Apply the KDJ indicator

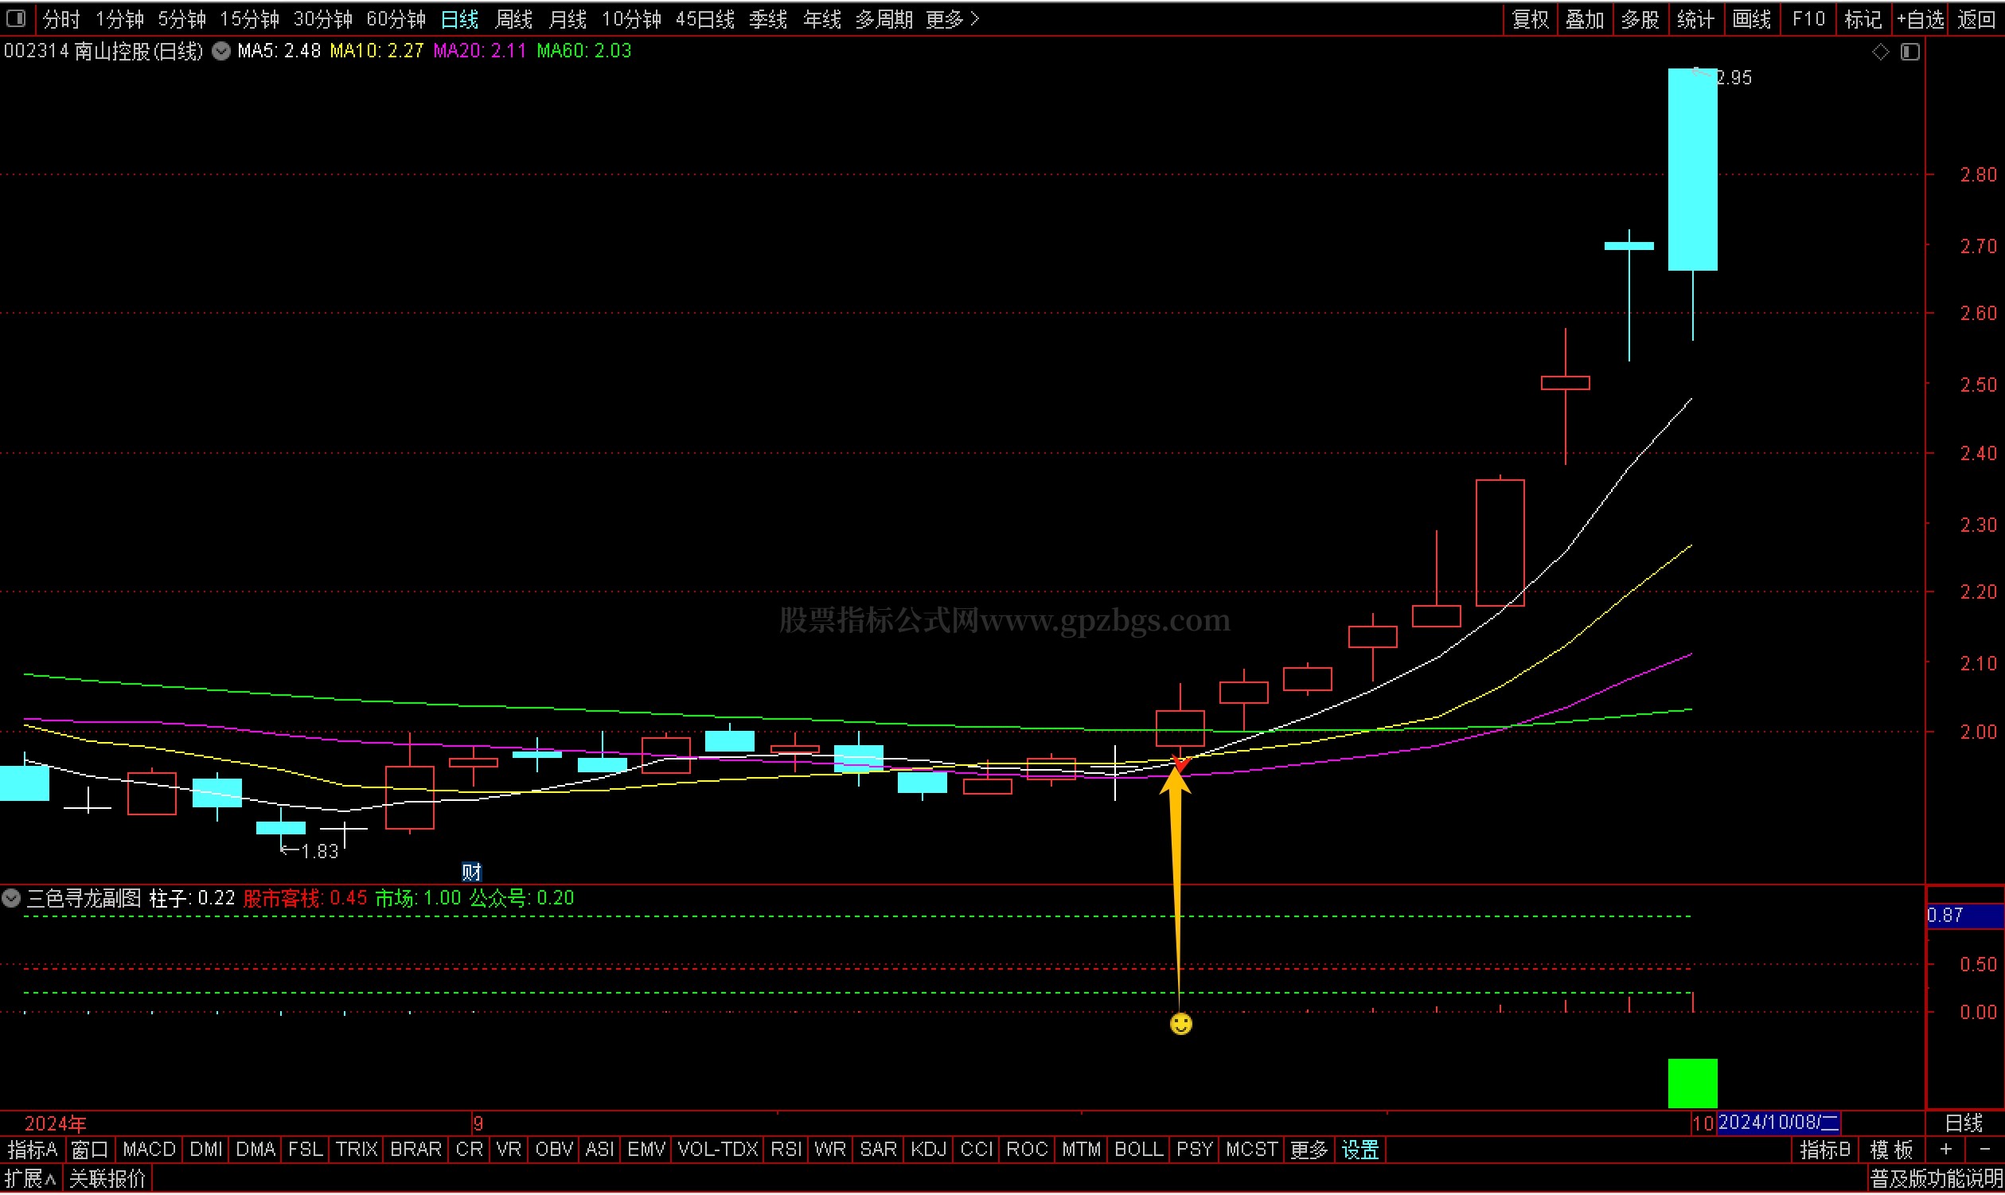928,1149
